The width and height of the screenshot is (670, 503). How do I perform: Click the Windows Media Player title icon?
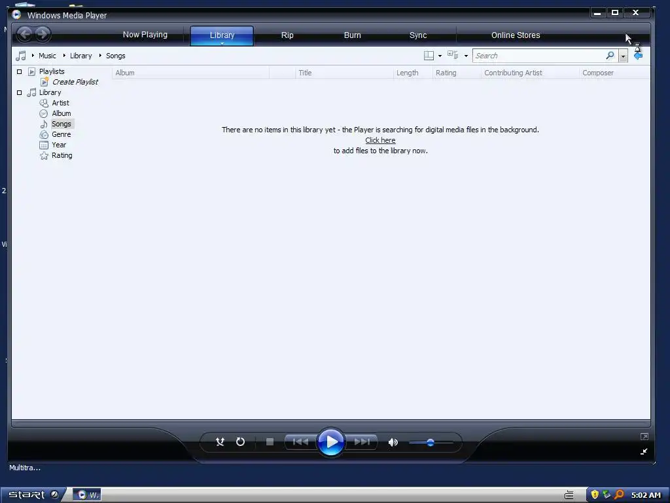(x=16, y=14)
